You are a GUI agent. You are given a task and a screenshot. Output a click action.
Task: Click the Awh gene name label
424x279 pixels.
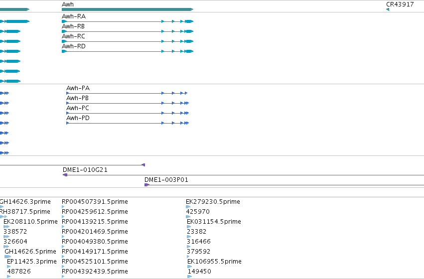[x=68, y=4]
